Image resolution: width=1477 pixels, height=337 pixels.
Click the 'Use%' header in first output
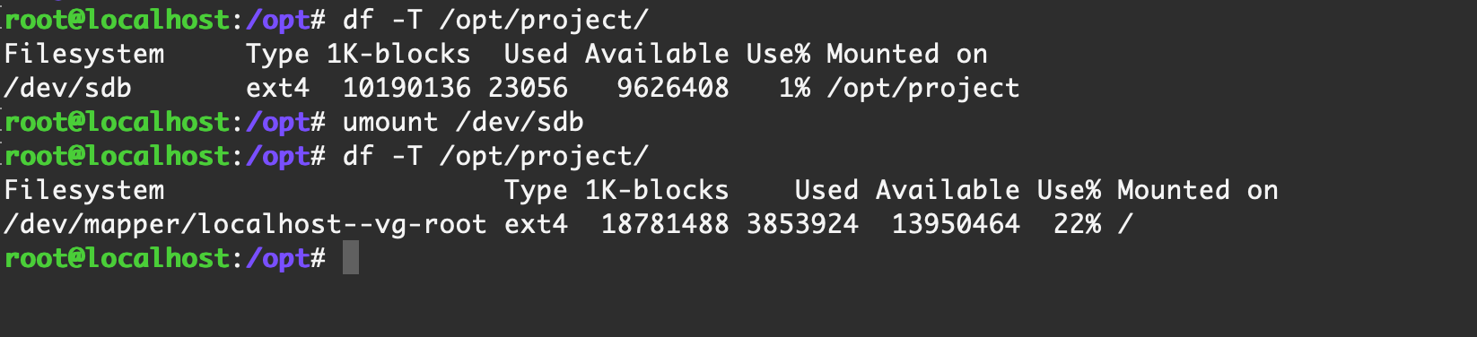pos(778,54)
